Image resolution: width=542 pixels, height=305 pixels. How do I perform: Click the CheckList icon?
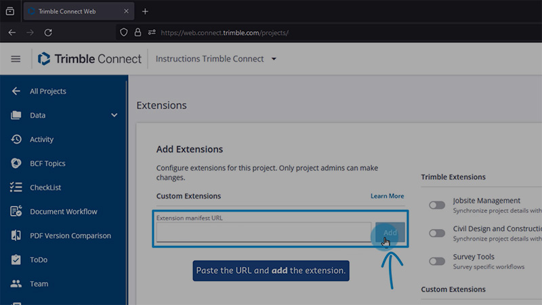(16, 187)
